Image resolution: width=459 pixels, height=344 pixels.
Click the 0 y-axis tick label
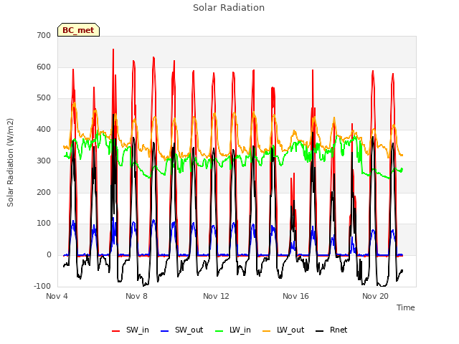[x=49, y=255]
